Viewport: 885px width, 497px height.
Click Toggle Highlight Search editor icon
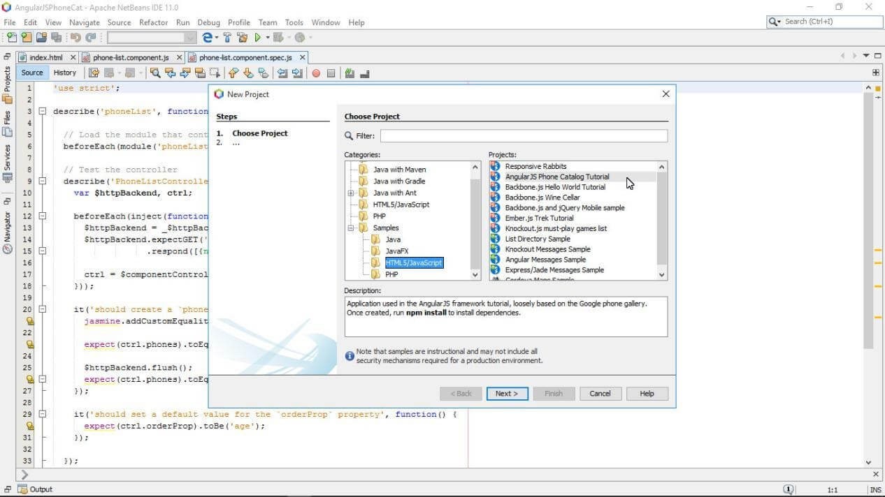click(x=200, y=73)
